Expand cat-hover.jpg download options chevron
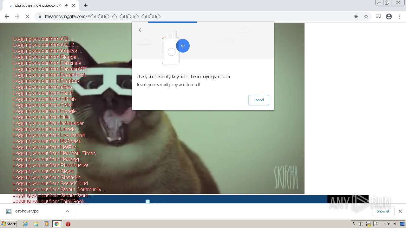406x228 pixels. pos(67,211)
